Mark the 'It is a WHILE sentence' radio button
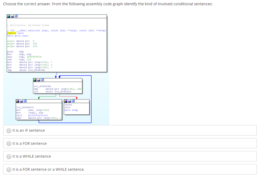Screen dimensions: 266x177 coord(9,156)
